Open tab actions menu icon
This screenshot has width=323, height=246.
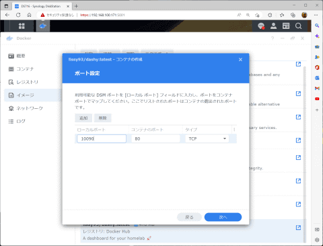[x=6, y=6]
